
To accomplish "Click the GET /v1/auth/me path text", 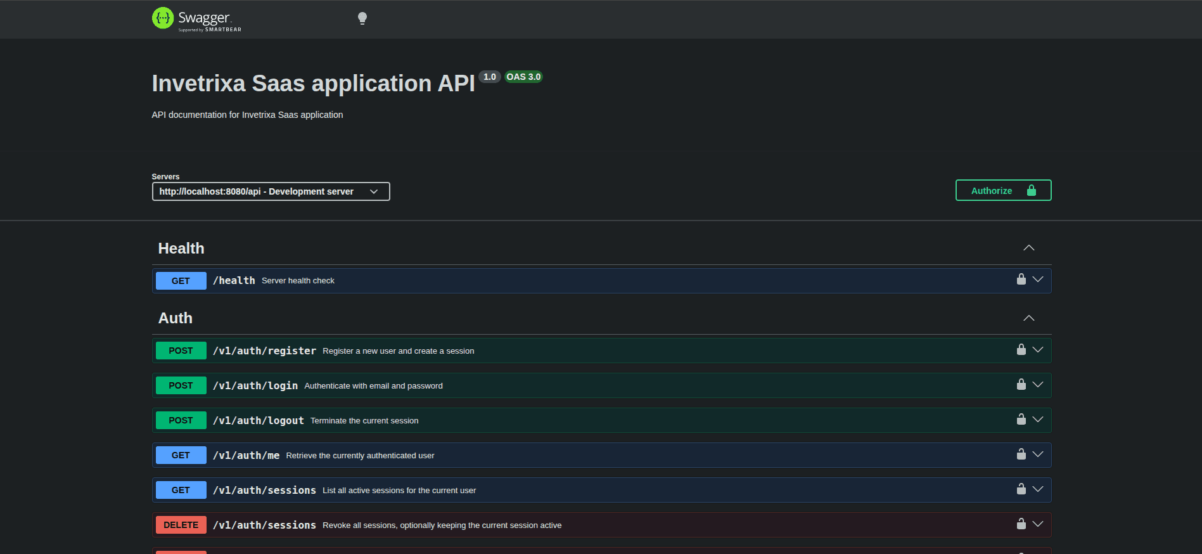I will pyautogui.click(x=246, y=455).
